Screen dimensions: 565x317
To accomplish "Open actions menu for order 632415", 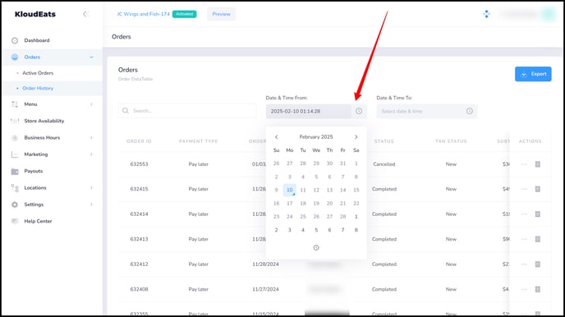I will pos(524,189).
